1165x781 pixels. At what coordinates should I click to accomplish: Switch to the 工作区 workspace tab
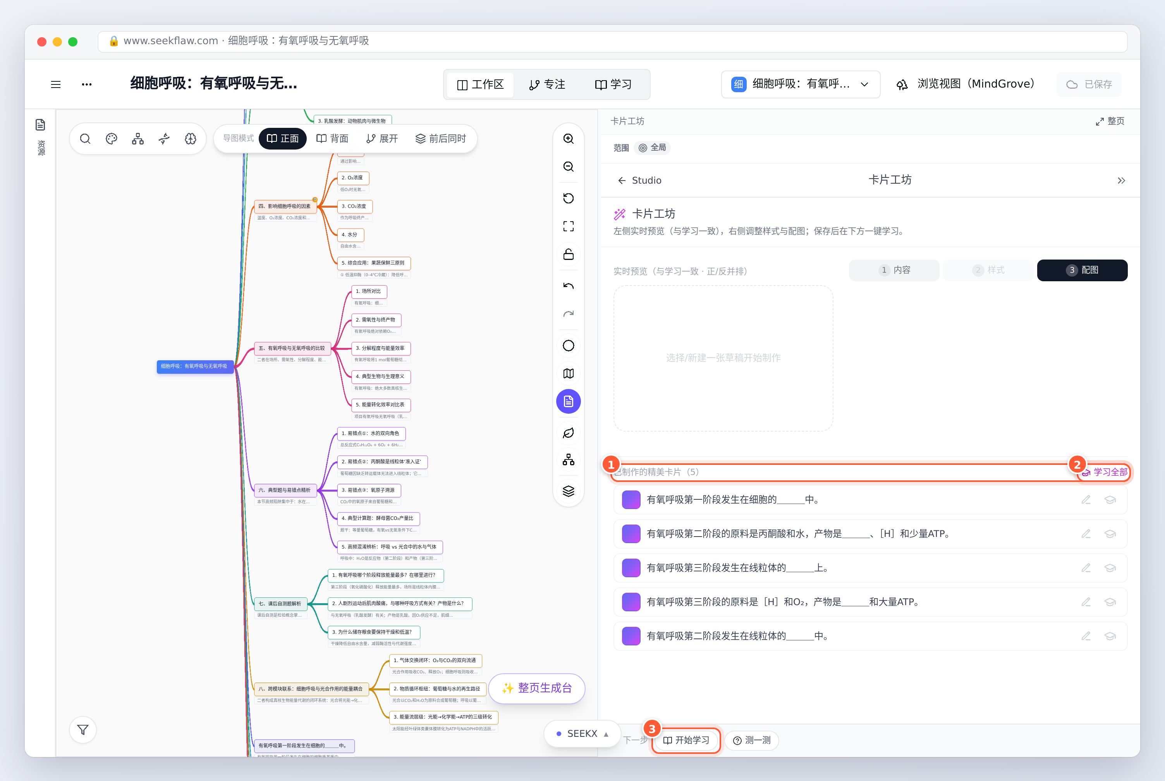[x=480, y=85]
